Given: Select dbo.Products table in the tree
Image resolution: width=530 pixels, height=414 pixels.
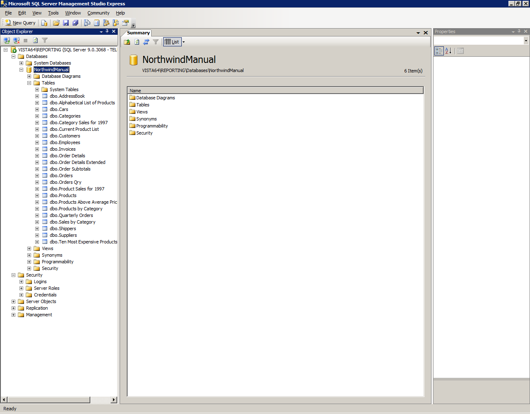Looking at the screenshot, I should coord(63,195).
